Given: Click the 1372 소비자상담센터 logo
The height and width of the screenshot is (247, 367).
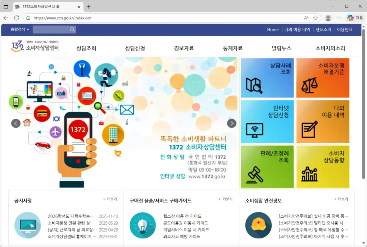Looking at the screenshot, I should (x=35, y=47).
